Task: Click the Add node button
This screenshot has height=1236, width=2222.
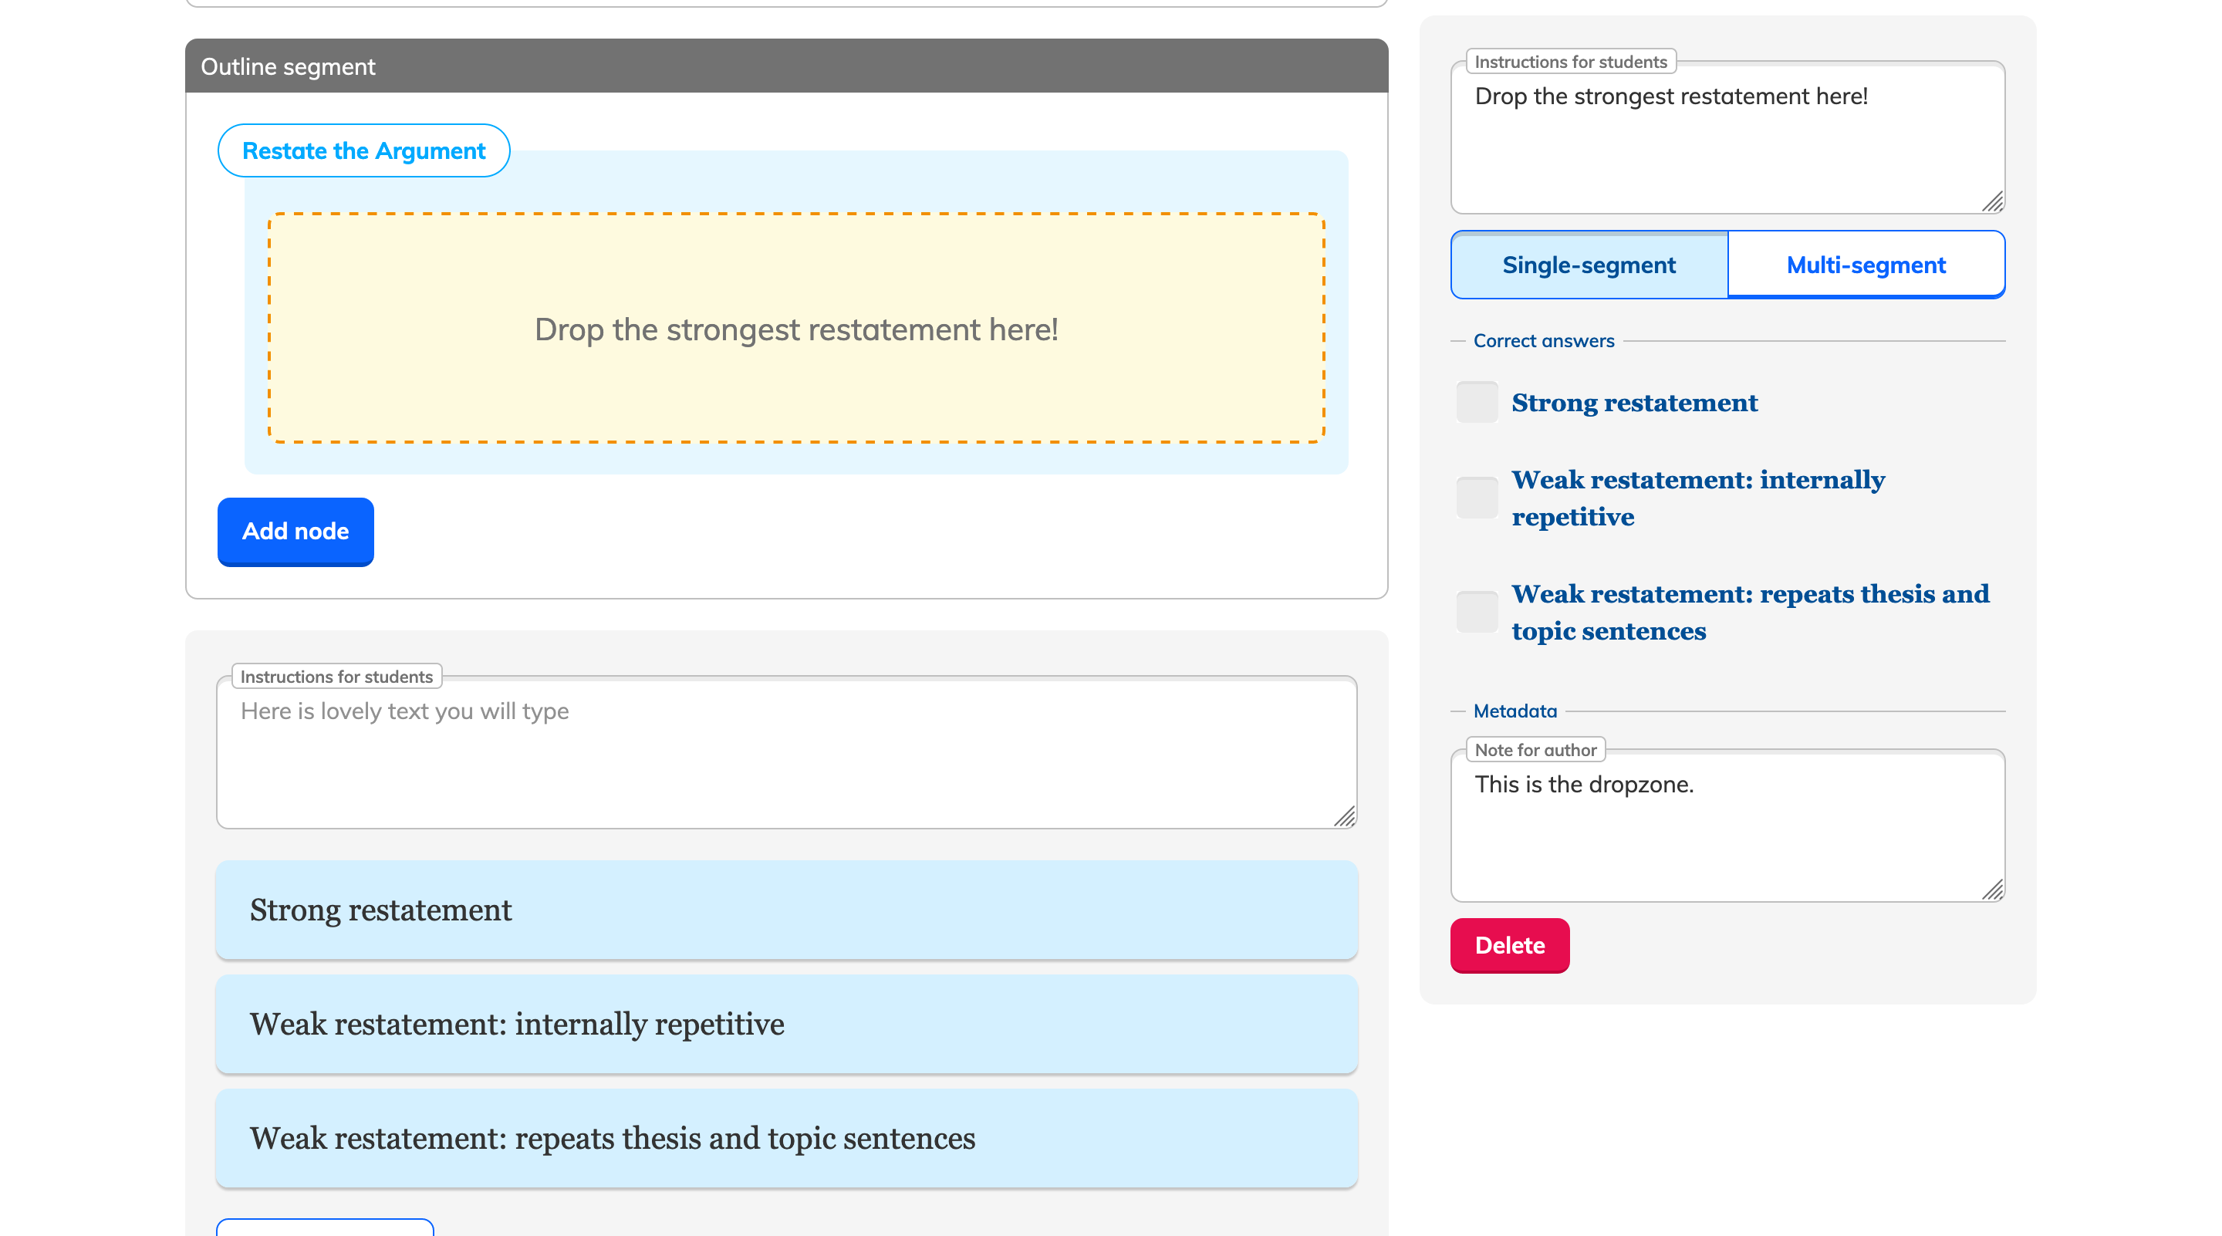Action: 295,532
